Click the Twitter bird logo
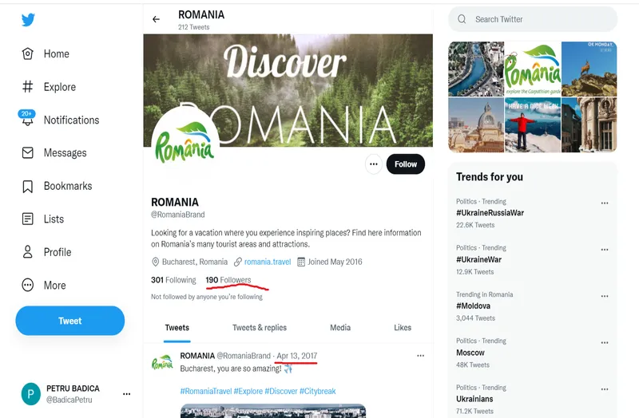The image size is (639, 418). click(28, 19)
